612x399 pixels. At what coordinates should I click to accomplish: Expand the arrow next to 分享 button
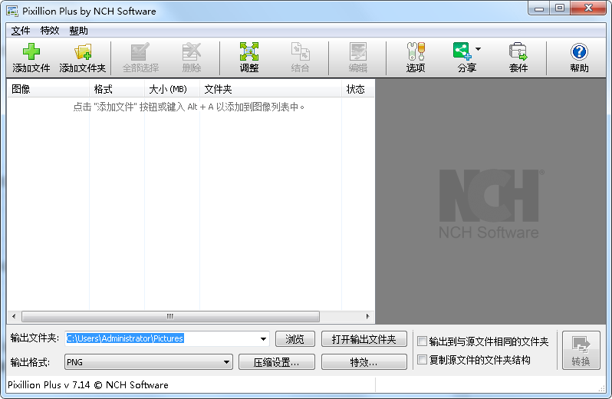coord(479,50)
